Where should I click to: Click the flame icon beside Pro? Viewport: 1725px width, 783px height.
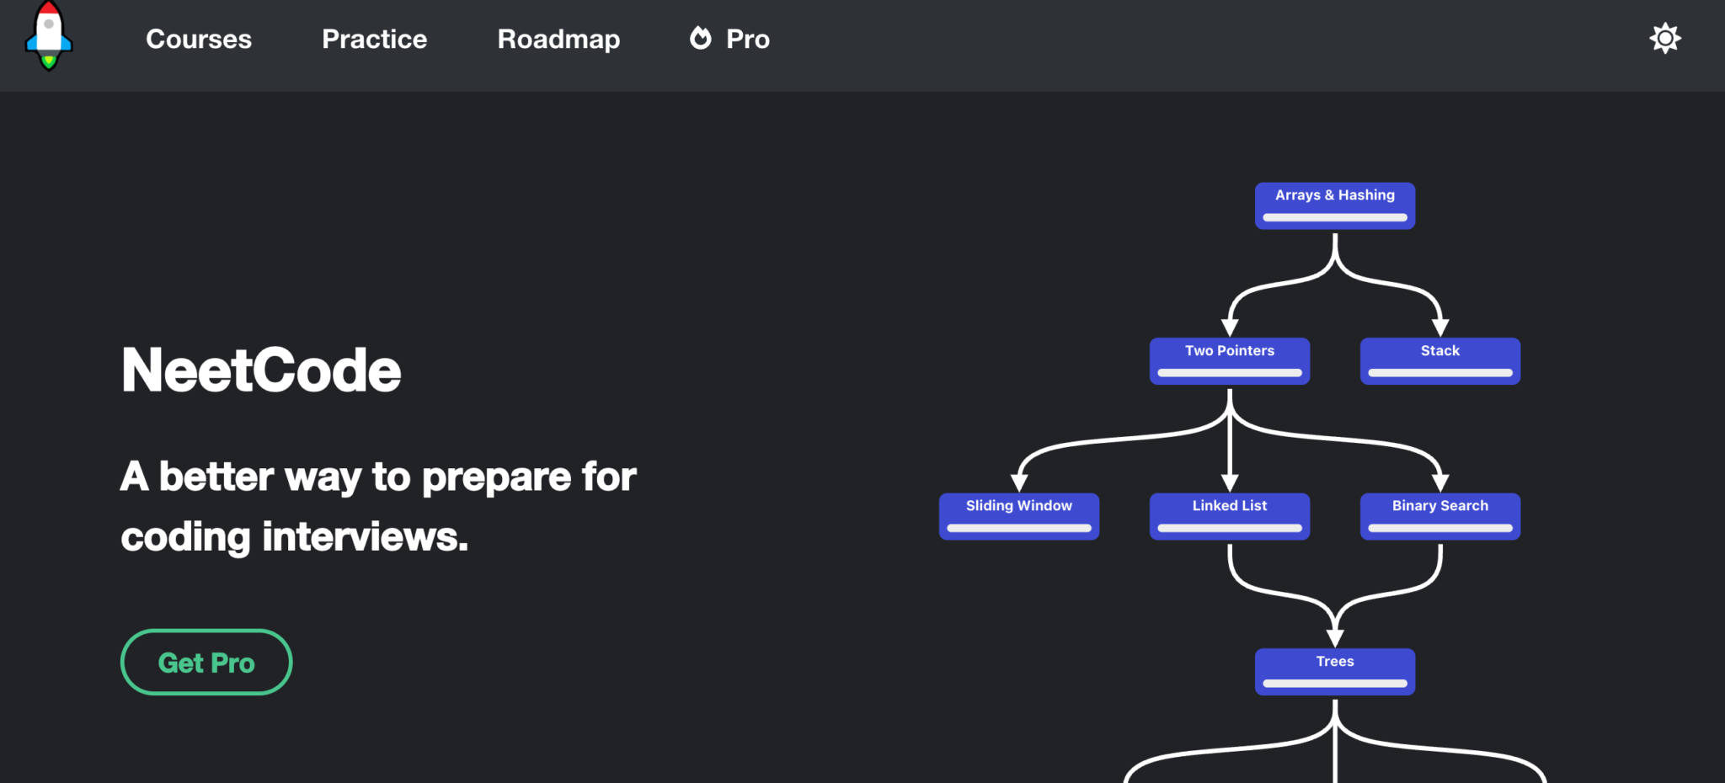(700, 38)
